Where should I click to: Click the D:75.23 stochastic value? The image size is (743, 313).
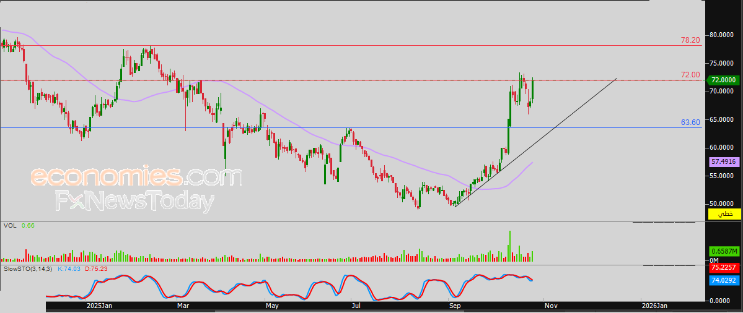pos(95,269)
